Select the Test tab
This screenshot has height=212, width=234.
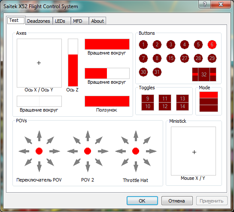click(16, 20)
